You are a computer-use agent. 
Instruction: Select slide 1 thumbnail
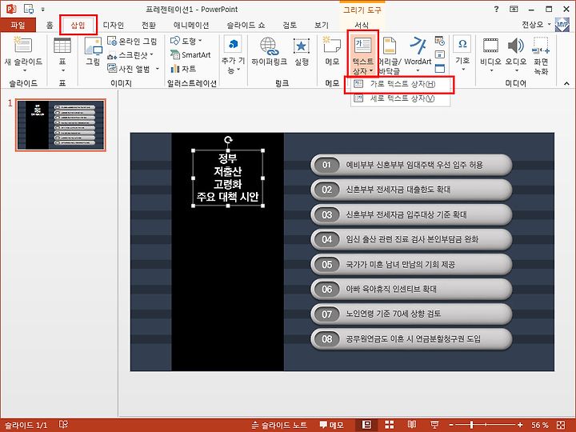pyautogui.click(x=61, y=125)
